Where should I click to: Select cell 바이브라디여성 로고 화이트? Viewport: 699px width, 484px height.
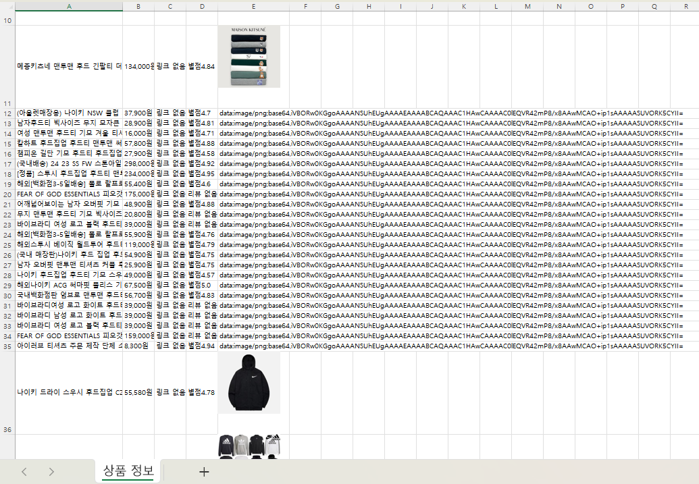tap(69, 305)
